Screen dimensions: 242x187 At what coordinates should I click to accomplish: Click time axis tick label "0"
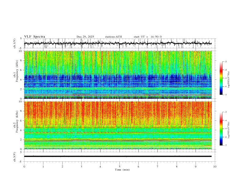click(24, 167)
